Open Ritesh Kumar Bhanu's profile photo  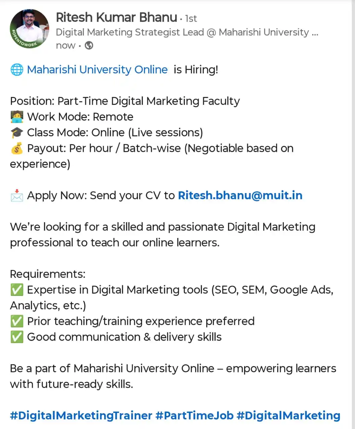click(x=29, y=29)
